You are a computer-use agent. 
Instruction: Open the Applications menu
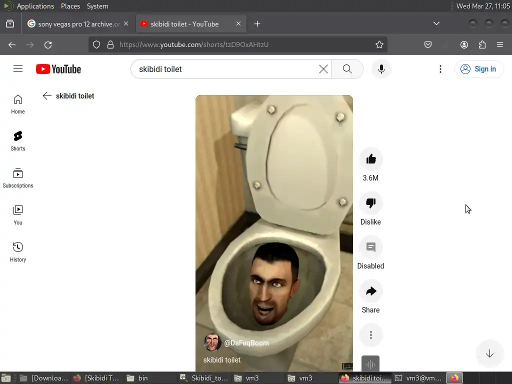(x=35, y=6)
